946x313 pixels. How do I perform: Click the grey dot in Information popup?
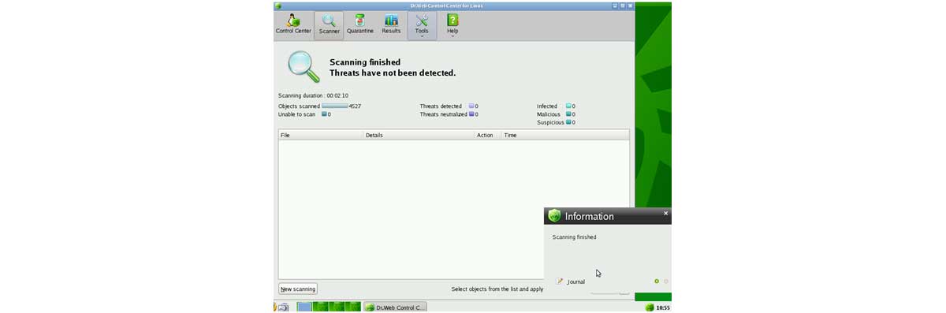666,281
